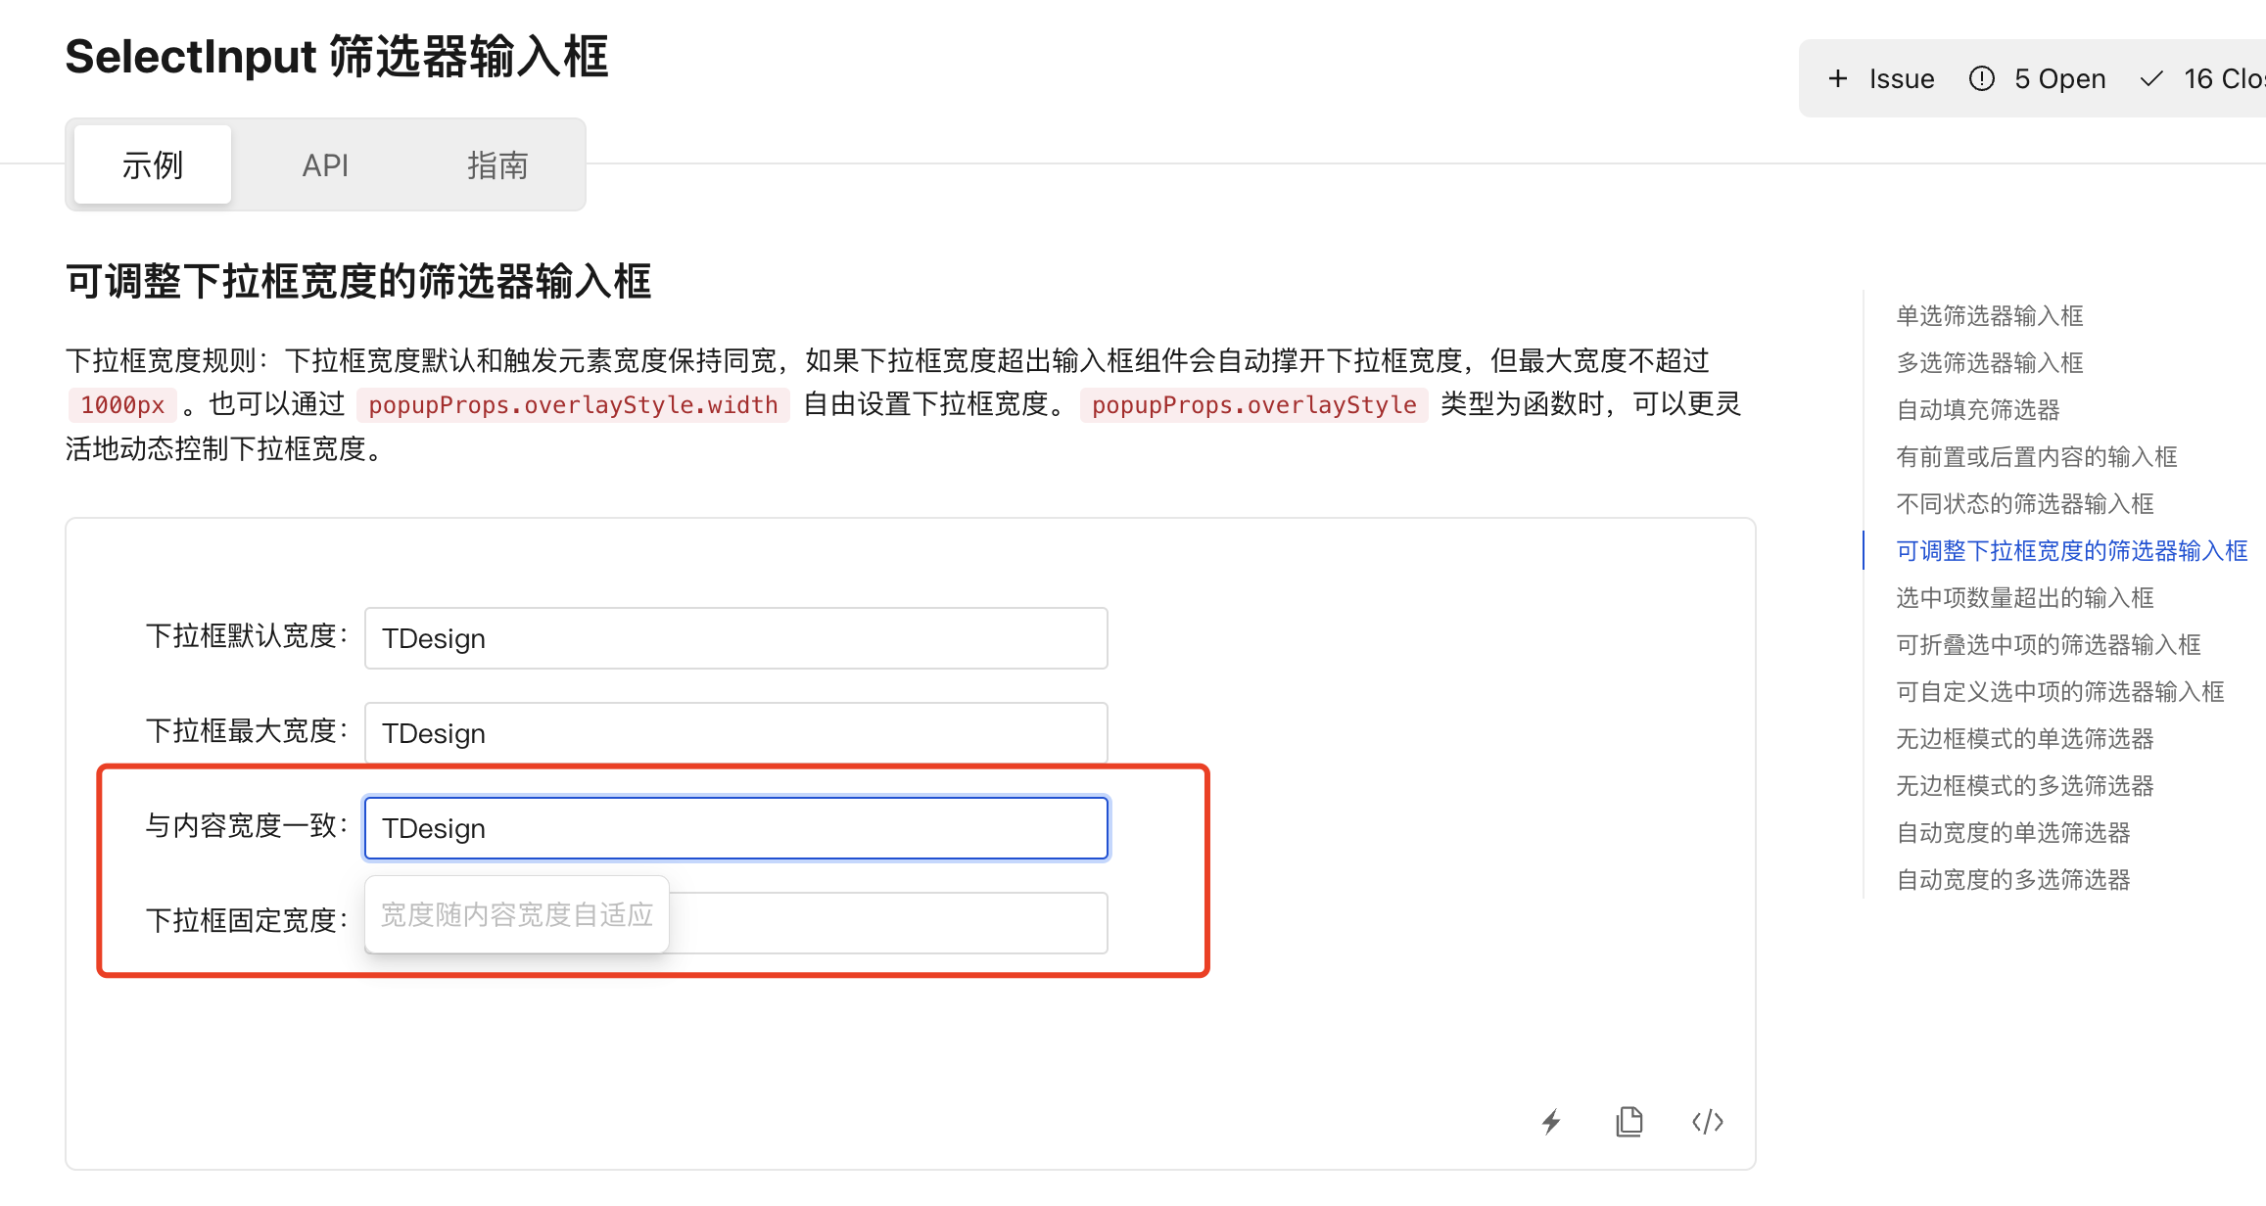
Task: Select the 示例 tab
Action: point(151,164)
